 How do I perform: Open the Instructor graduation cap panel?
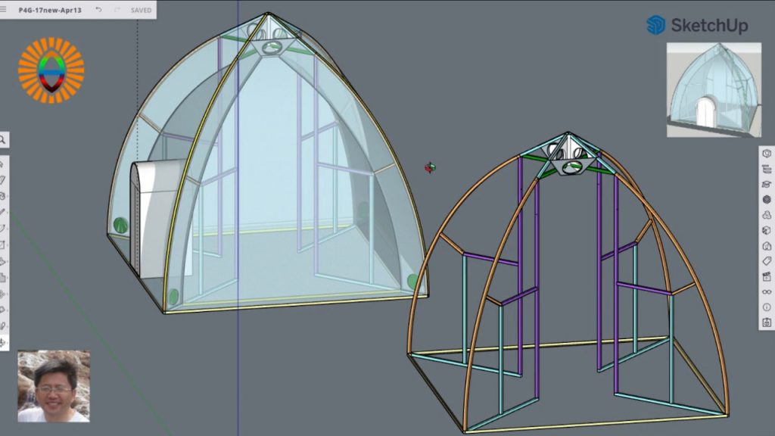767,184
